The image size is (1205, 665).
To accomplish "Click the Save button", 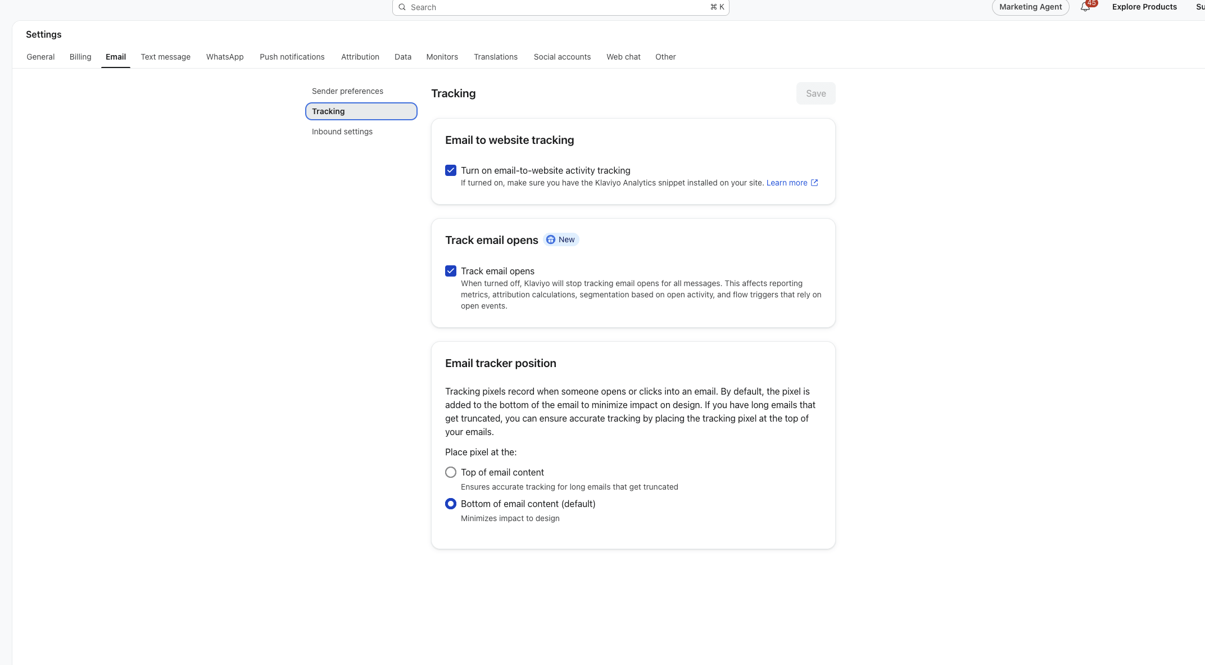I will pos(816,93).
